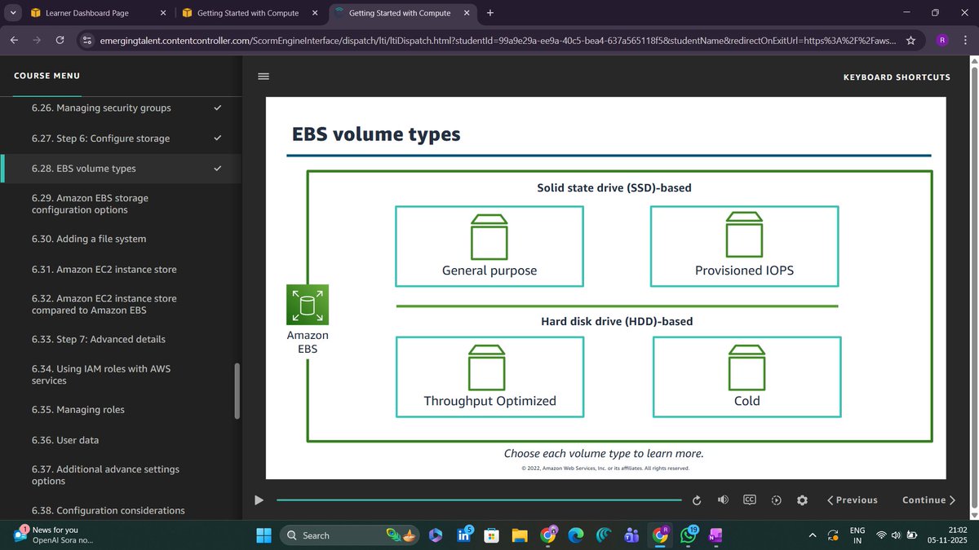
Task: Go back in browser history
Action: (x=14, y=40)
